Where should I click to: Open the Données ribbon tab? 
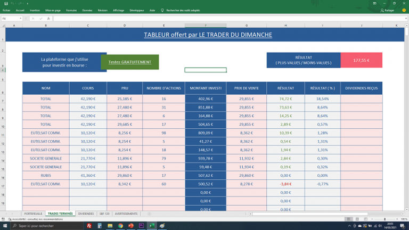click(87, 10)
